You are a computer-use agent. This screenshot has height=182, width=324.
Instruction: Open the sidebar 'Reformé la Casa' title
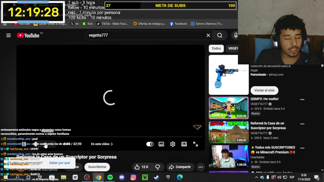tap(268, 126)
